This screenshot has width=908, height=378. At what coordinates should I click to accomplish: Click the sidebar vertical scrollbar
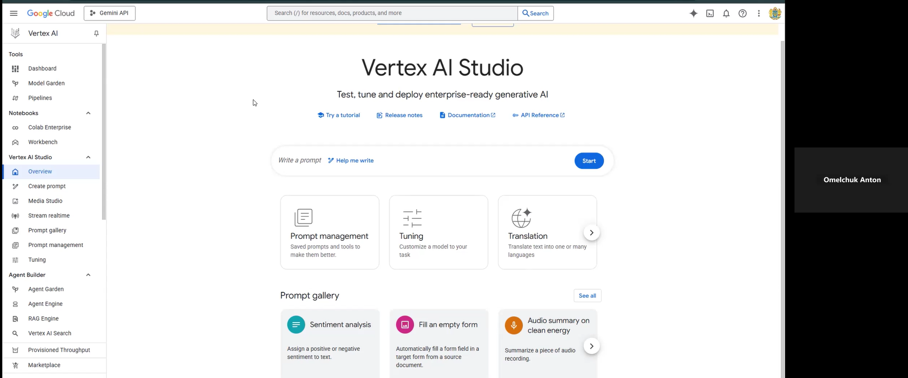click(x=104, y=131)
